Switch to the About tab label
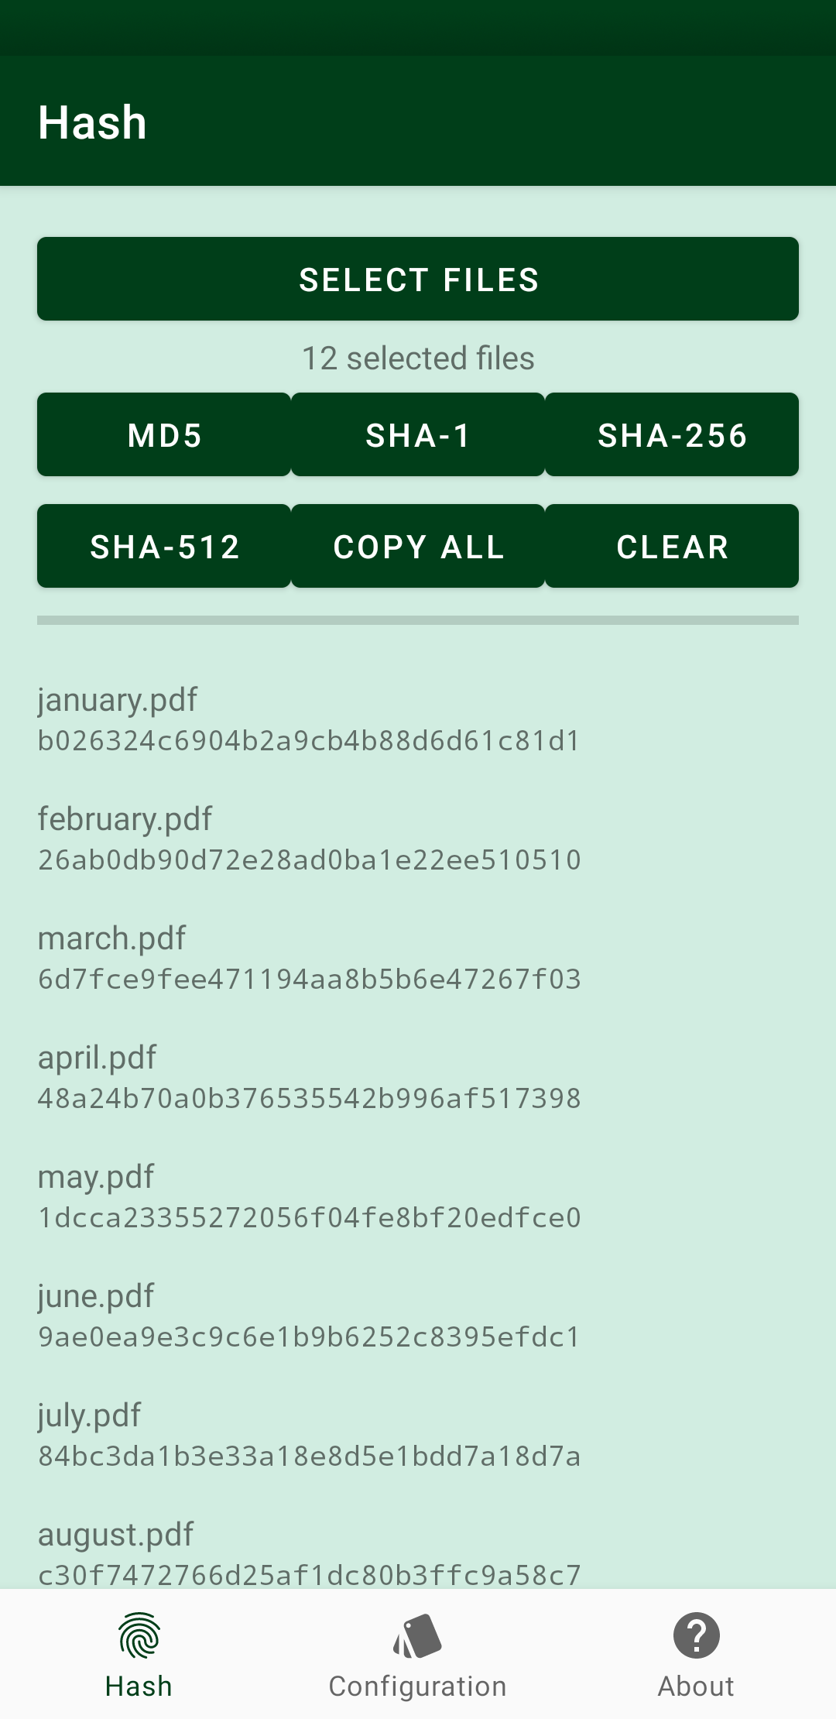The height and width of the screenshot is (1719, 836). coord(696,1686)
